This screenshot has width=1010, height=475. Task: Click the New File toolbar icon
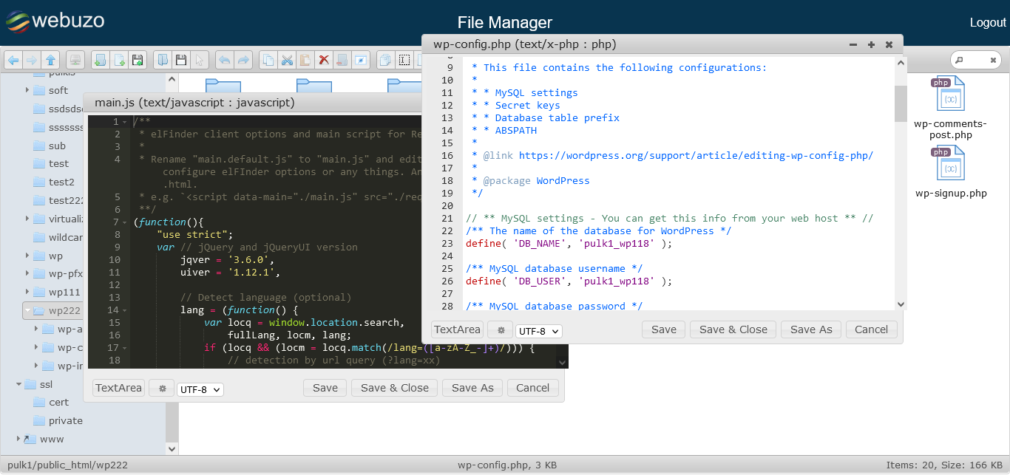point(119,60)
